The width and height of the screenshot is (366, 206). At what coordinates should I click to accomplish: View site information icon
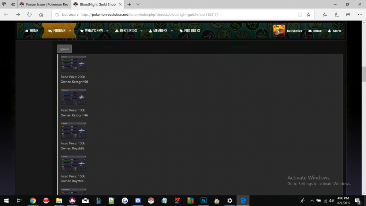click(x=57, y=15)
